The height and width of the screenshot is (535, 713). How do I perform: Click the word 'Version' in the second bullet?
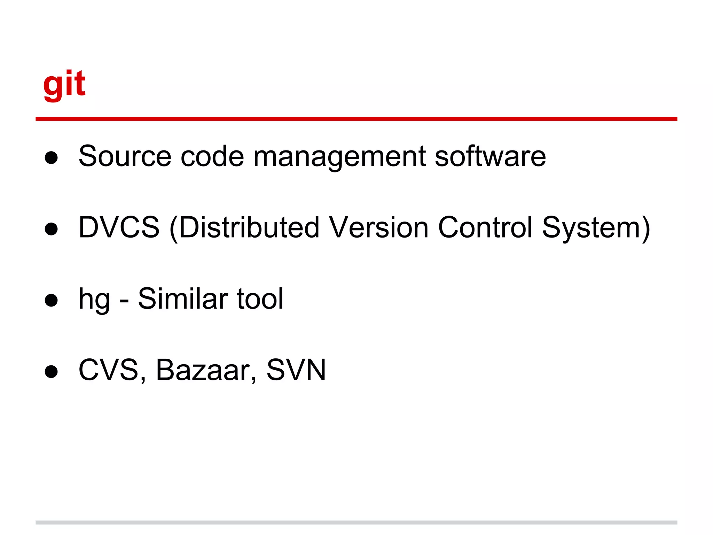[x=378, y=227]
